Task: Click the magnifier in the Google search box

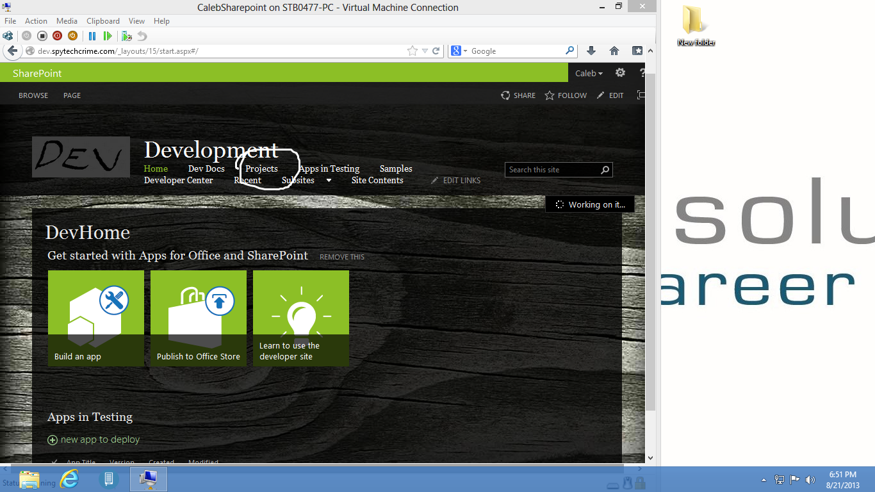Action: (x=570, y=51)
